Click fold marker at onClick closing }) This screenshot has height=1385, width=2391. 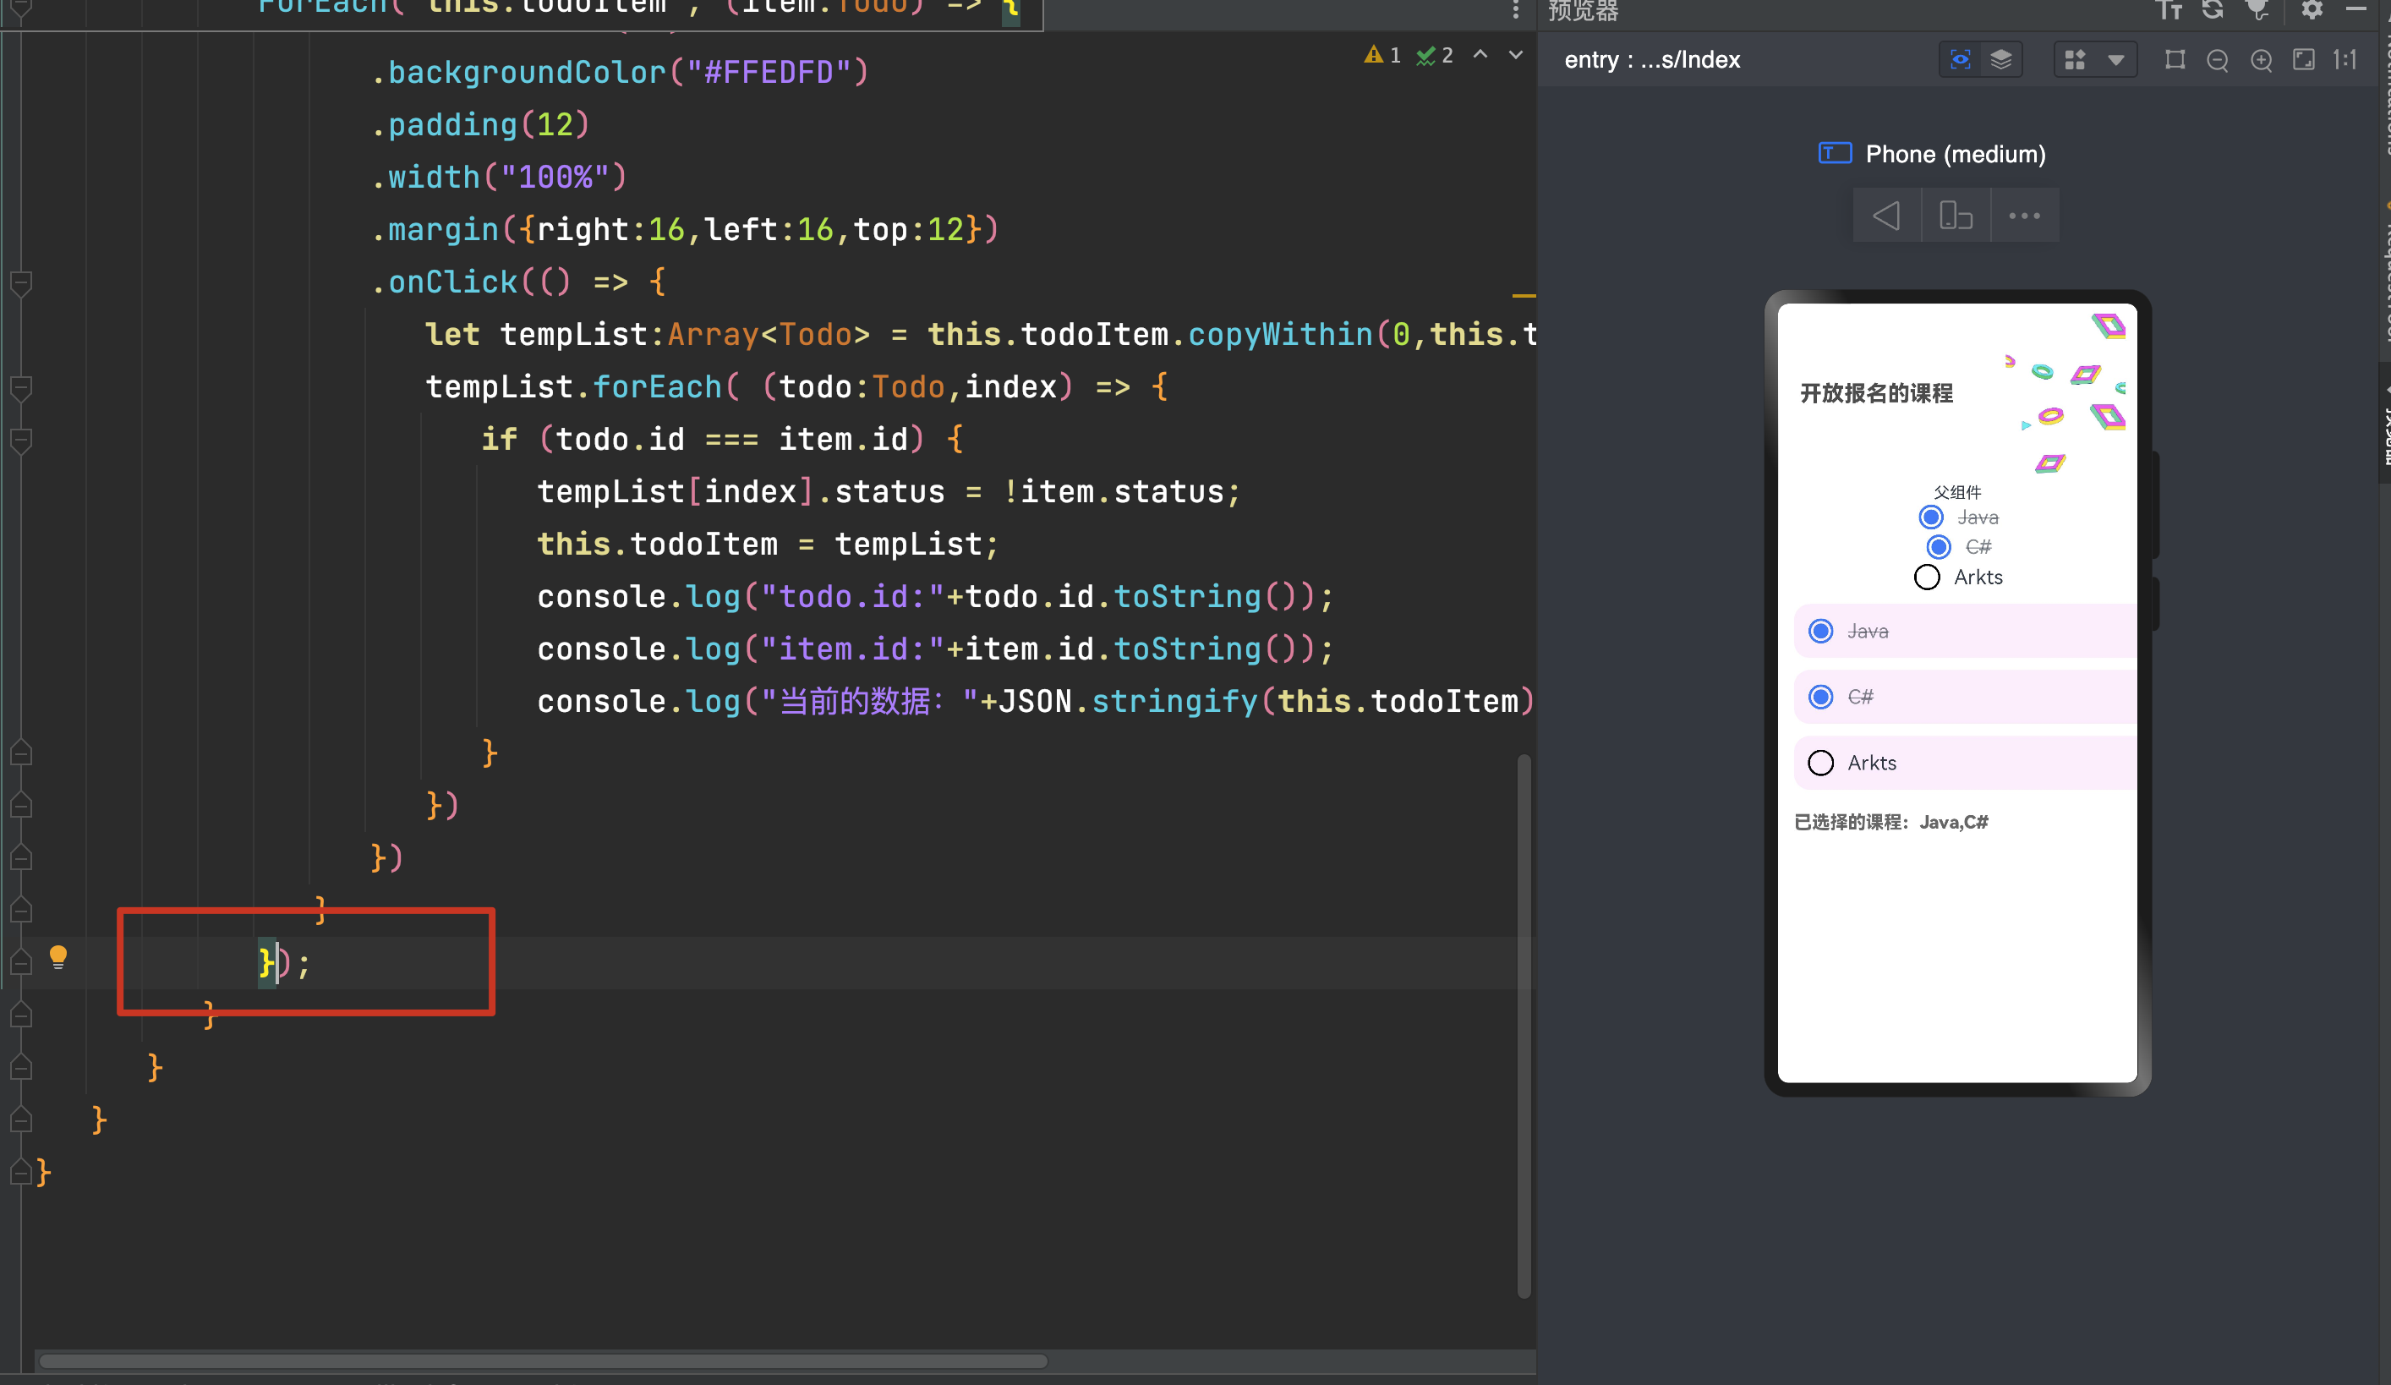(x=21, y=858)
